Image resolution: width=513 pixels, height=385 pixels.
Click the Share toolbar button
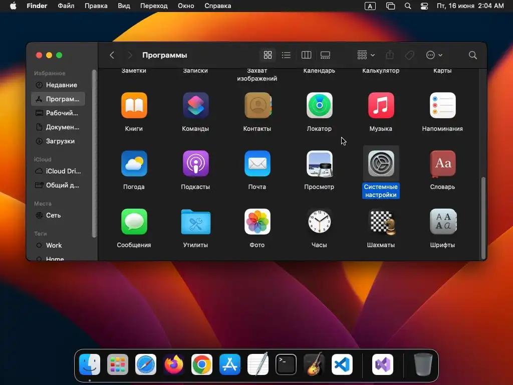click(x=390, y=55)
